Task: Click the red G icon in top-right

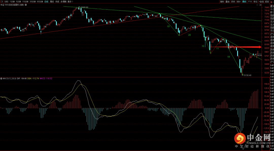Action: (x=271, y=2)
